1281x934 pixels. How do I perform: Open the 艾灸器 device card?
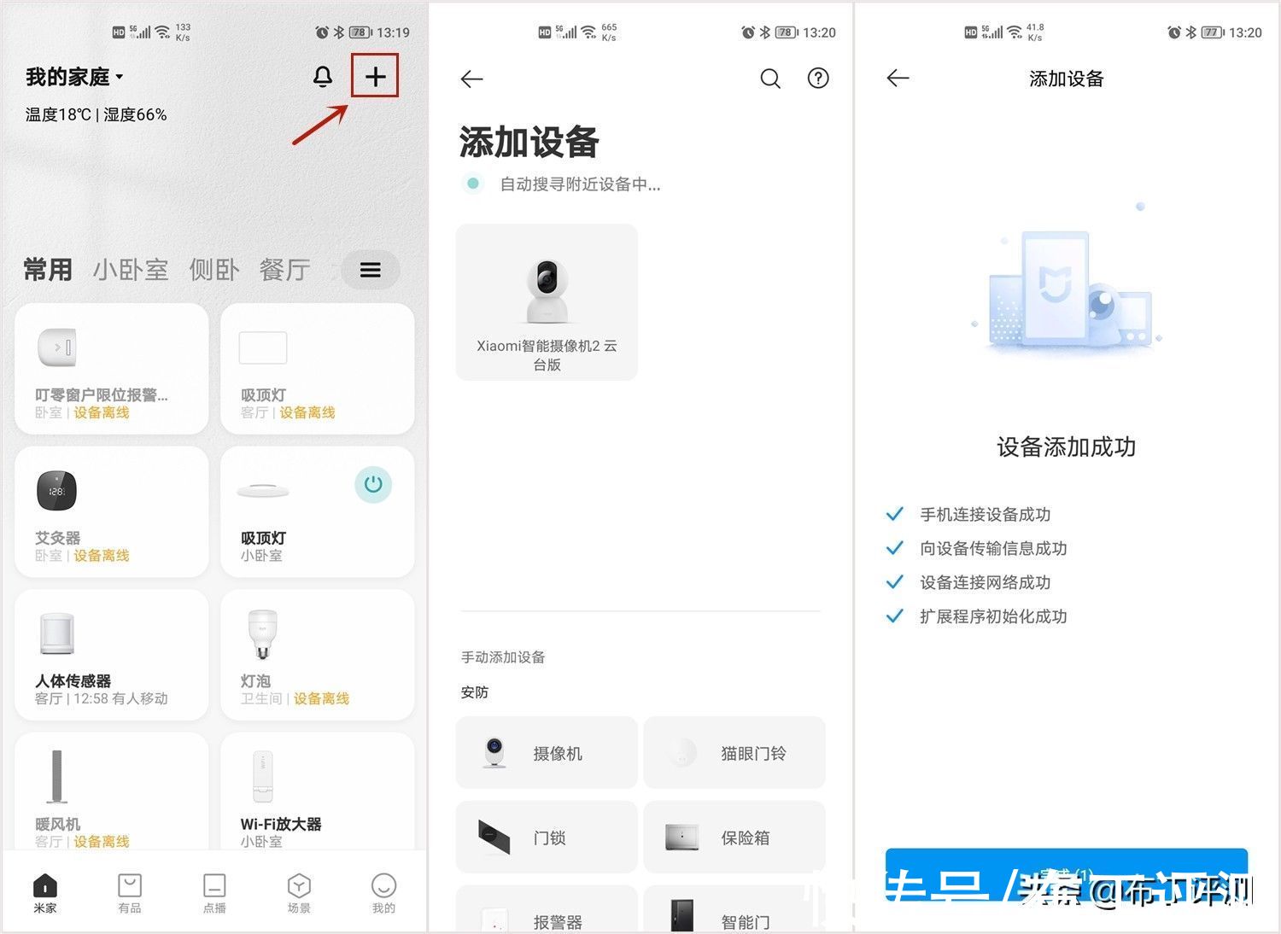tap(112, 512)
